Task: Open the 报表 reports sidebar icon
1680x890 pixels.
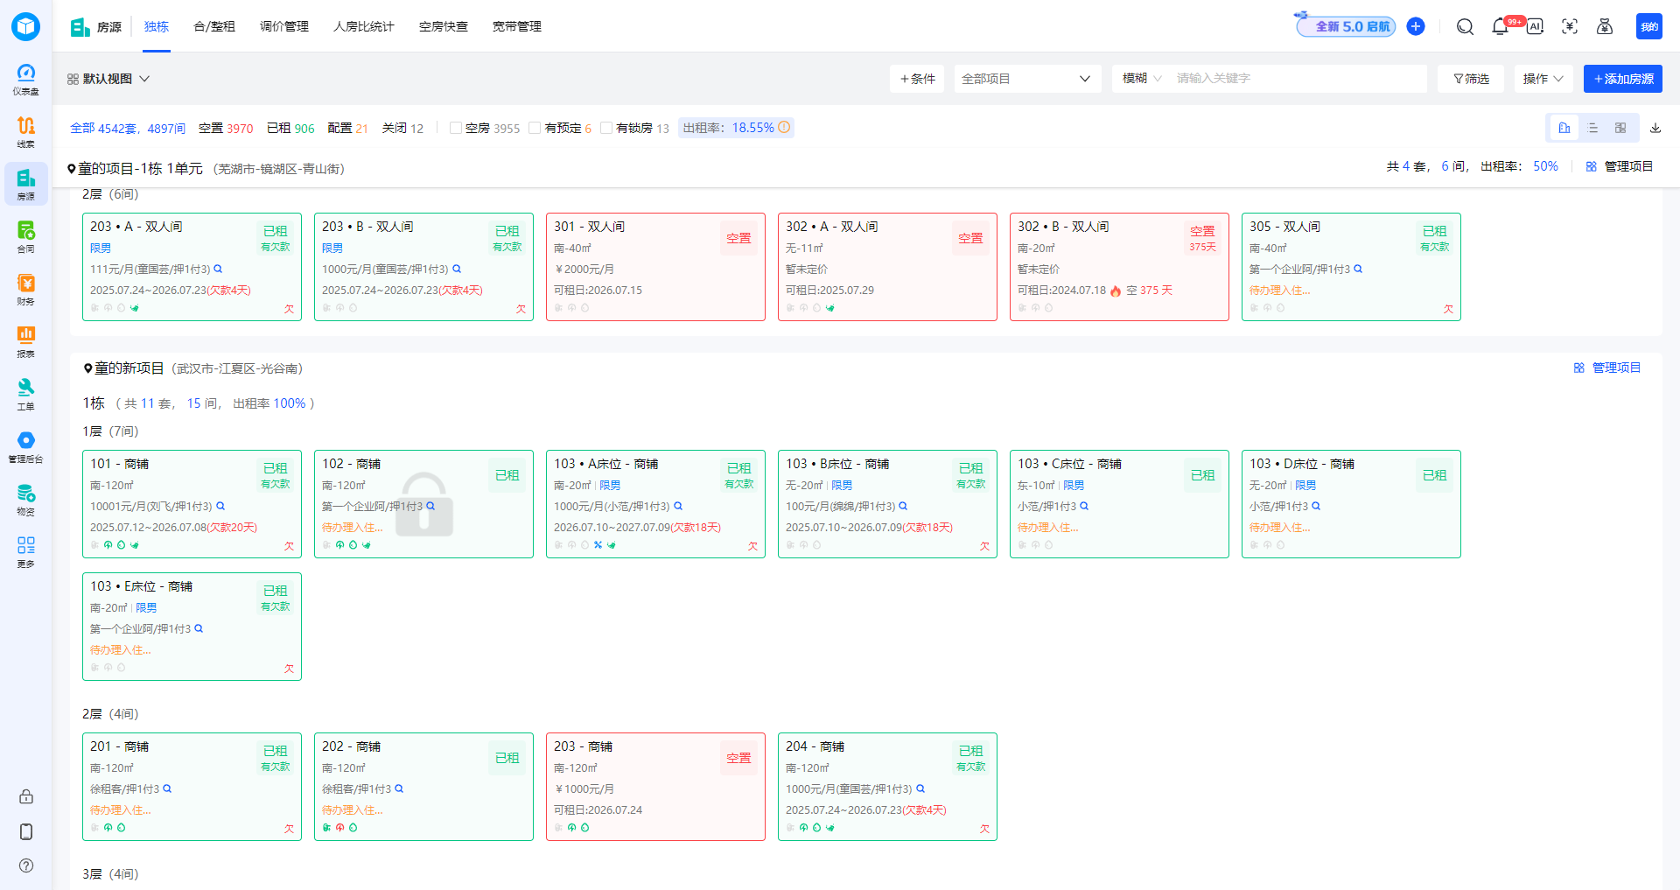Action: click(26, 341)
